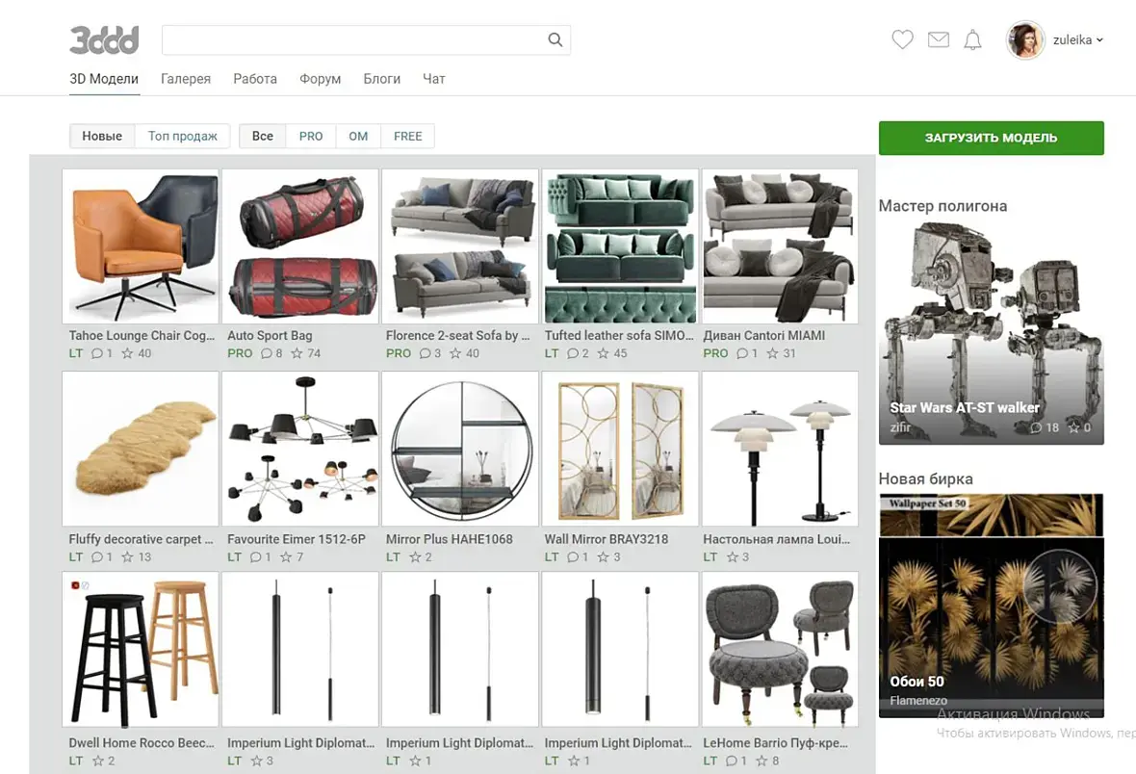
Task: Click comment icon under LeHome Barrio
Action: pos(732,761)
